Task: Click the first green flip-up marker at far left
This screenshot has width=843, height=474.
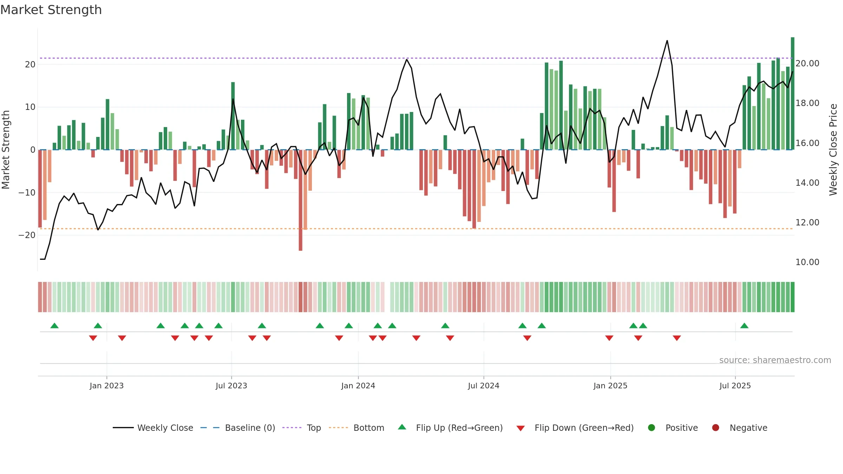Action: point(54,325)
